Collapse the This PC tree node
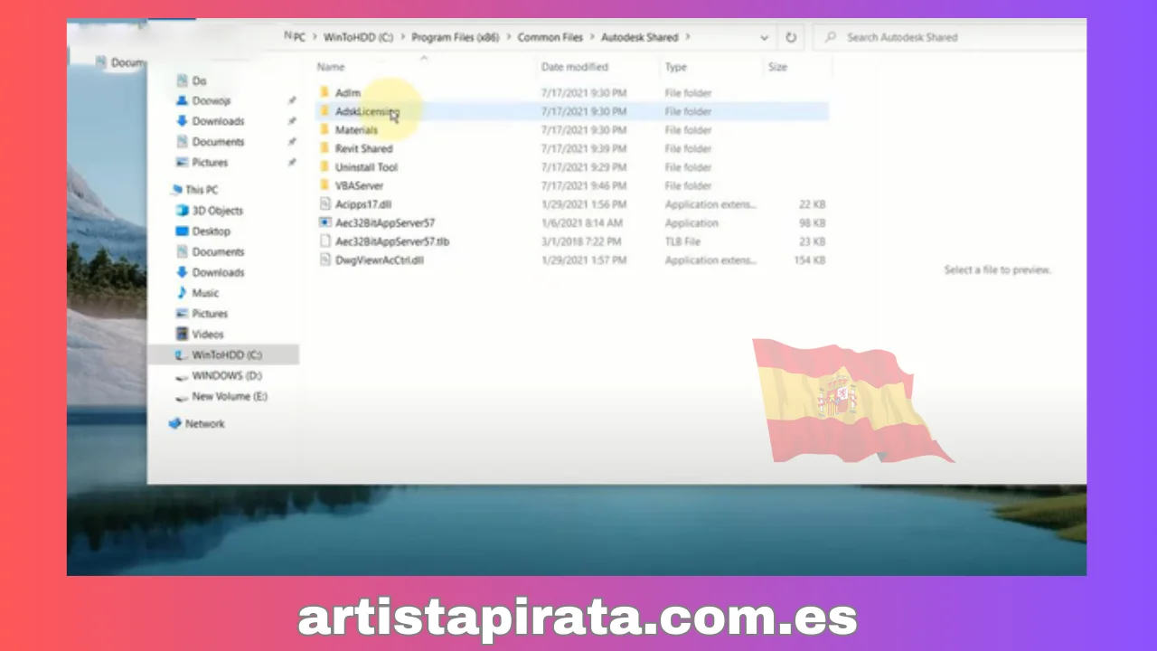 click(170, 191)
